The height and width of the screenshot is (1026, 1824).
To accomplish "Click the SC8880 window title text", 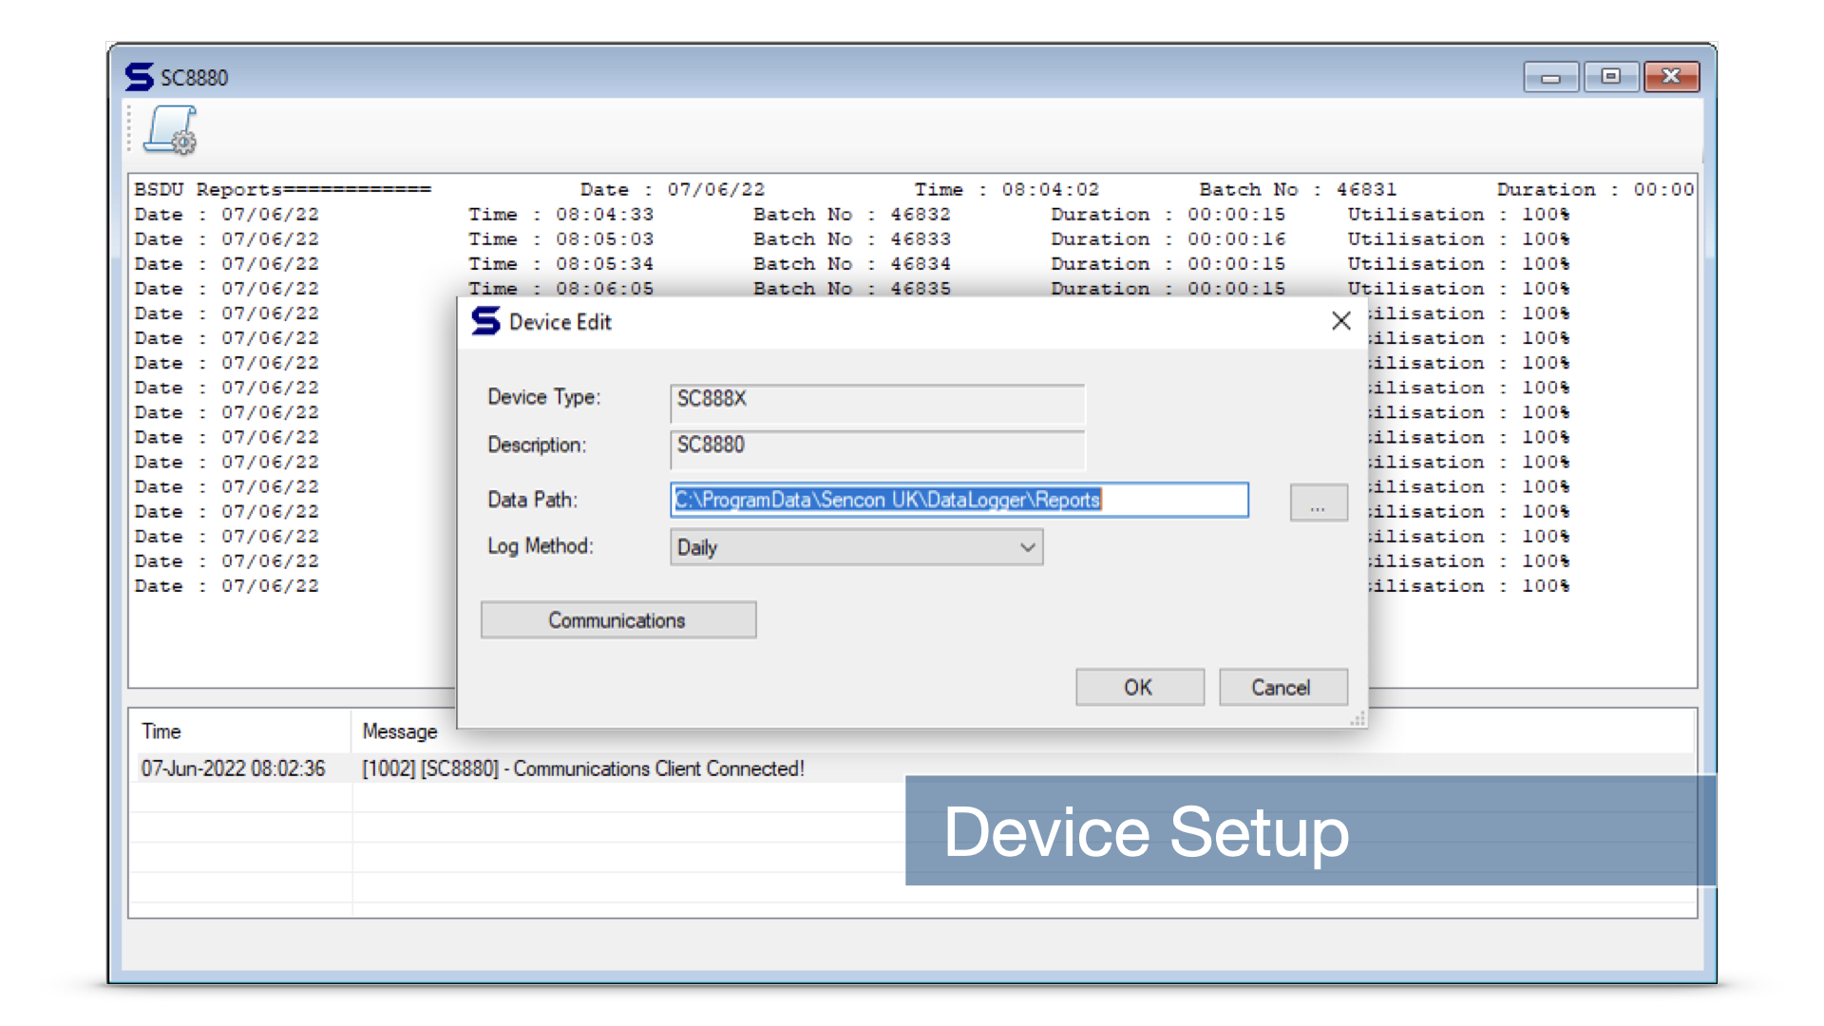I will tap(195, 78).
